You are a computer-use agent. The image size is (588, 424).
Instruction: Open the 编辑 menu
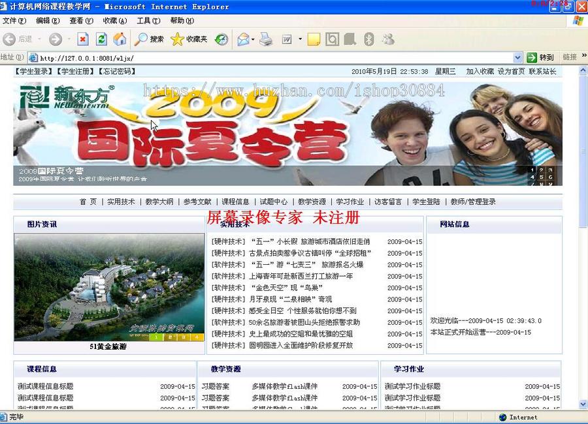[x=48, y=21]
